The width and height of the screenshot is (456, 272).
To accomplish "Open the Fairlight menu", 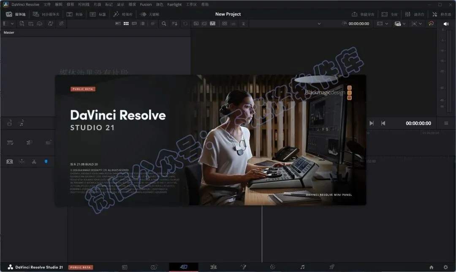I will pyautogui.click(x=174, y=4).
